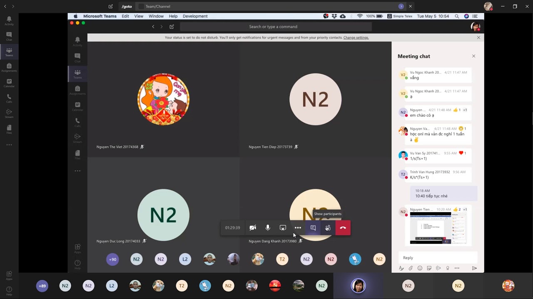Open Development menu in Mac menu bar
Image resolution: width=533 pixels, height=299 pixels.
(195, 16)
